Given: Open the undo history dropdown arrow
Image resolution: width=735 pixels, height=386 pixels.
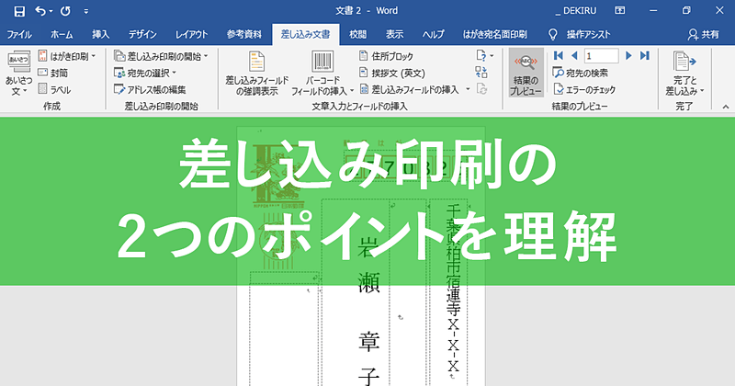Looking at the screenshot, I should click(51, 11).
